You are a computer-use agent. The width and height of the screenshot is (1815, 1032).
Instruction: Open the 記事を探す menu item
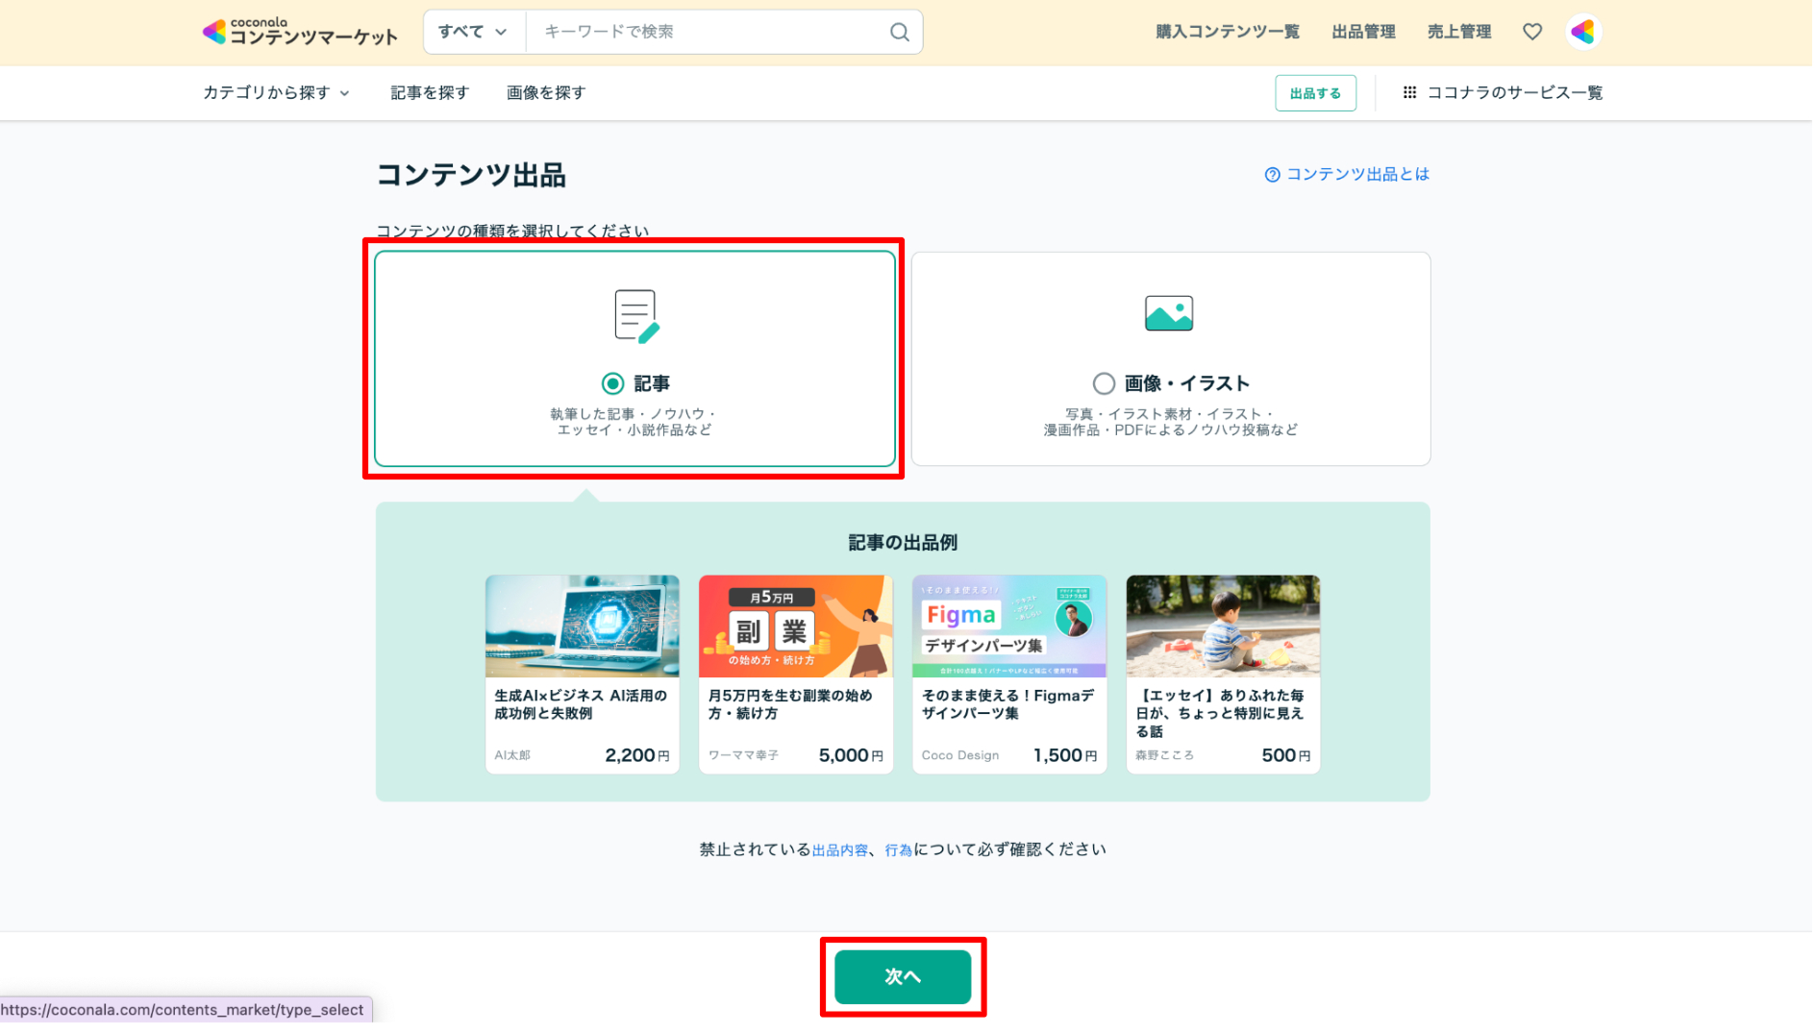429,92
